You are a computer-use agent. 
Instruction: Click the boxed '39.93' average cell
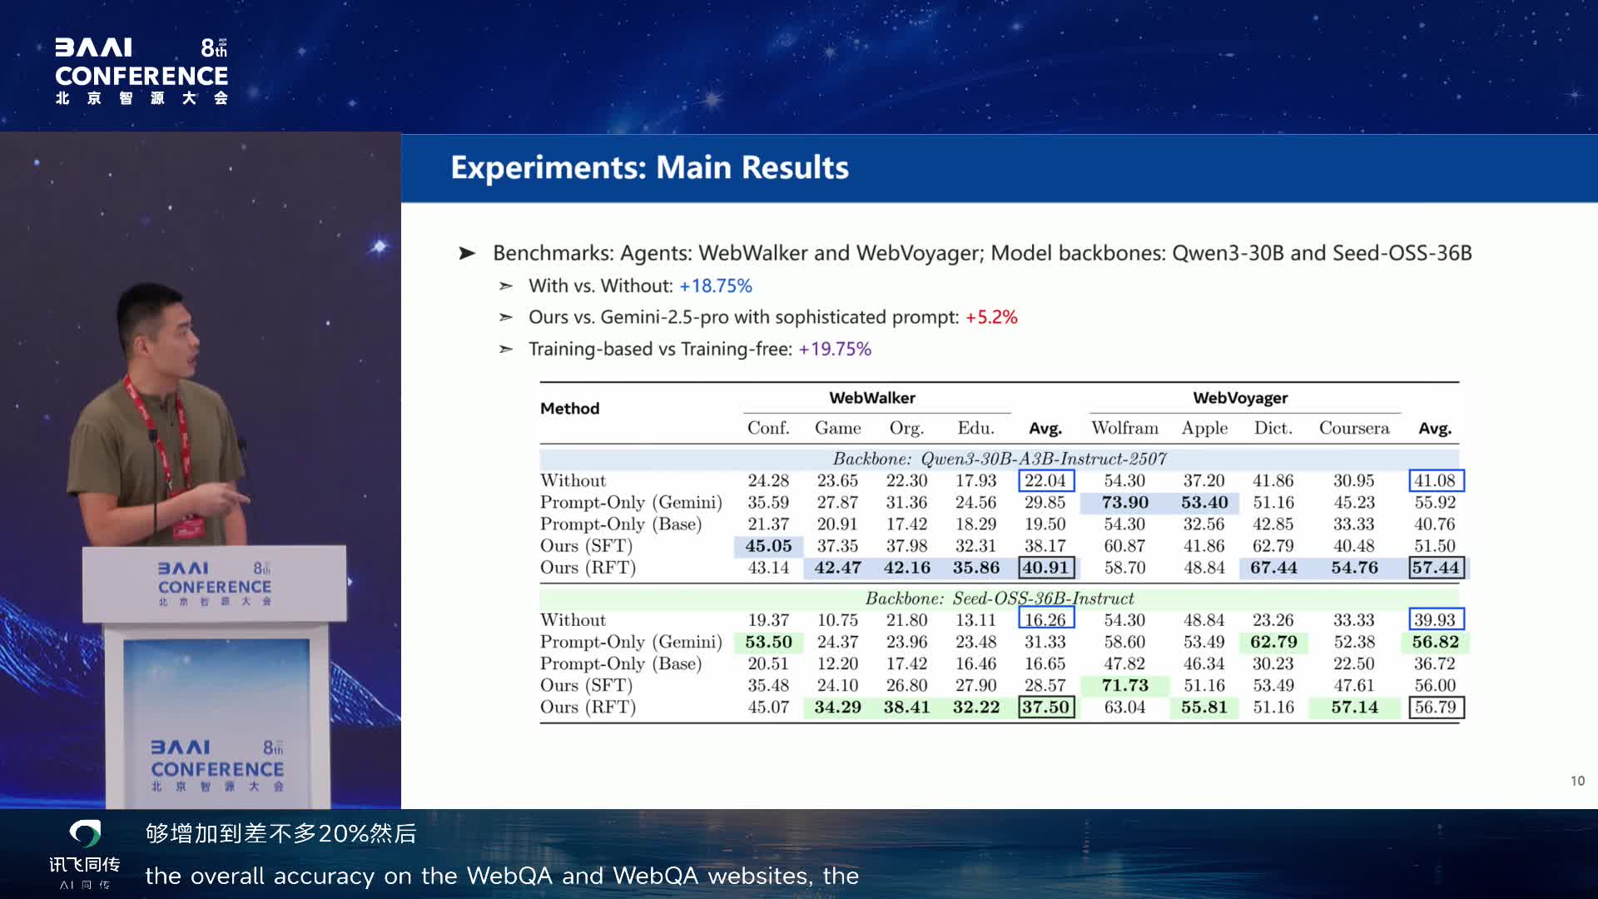pyautogui.click(x=1436, y=619)
